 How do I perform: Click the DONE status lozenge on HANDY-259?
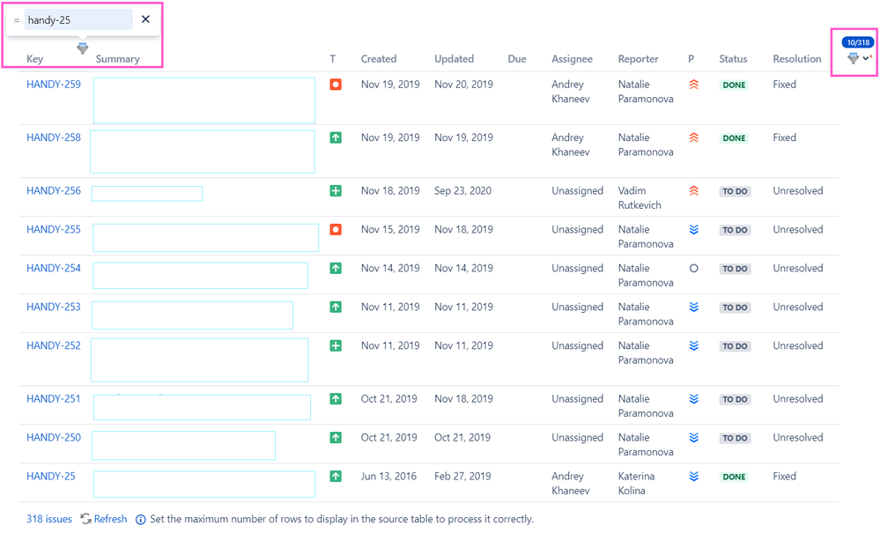pyautogui.click(x=734, y=84)
